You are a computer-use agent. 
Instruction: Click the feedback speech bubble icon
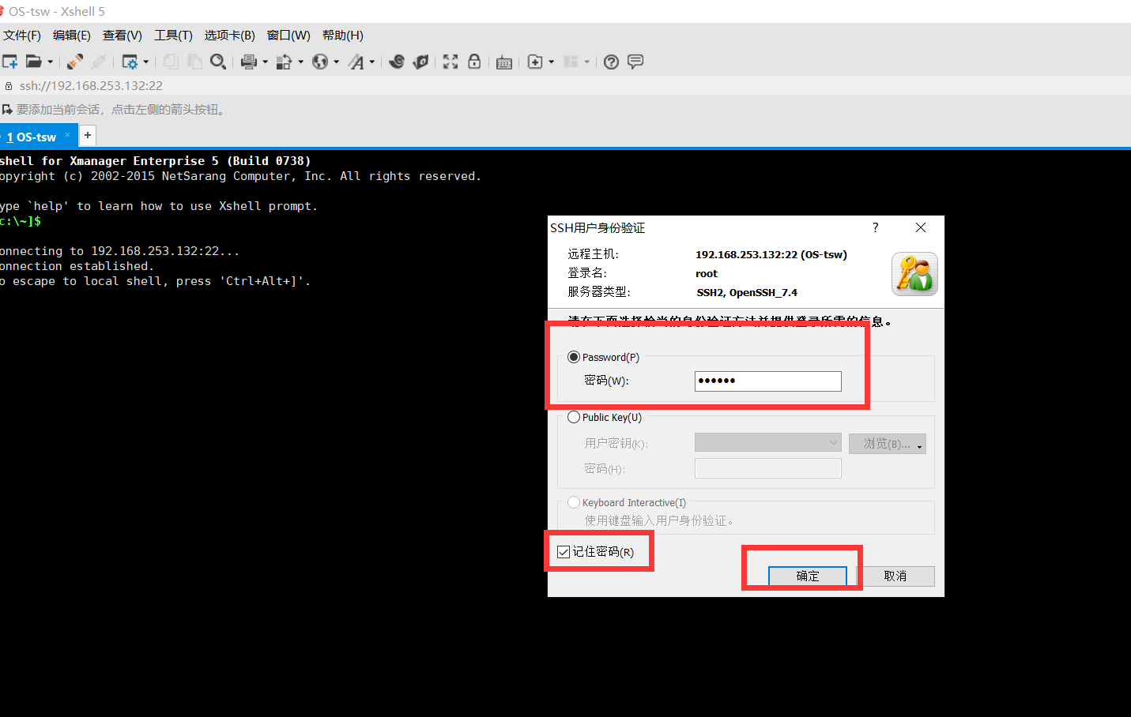coord(635,62)
